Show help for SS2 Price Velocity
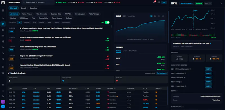The height and width of the screenshot is (110, 225). click(x=185, y=73)
